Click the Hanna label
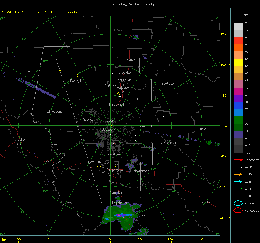260x243 pixels. pyautogui.click(x=202, y=129)
